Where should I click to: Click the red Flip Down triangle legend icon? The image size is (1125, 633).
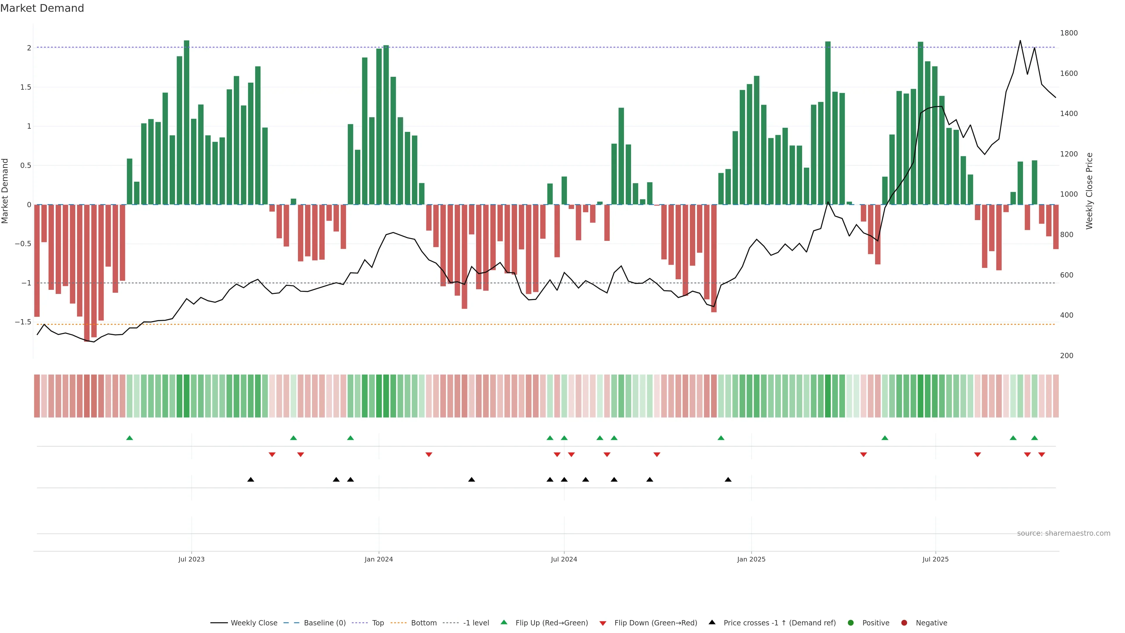[x=603, y=623]
